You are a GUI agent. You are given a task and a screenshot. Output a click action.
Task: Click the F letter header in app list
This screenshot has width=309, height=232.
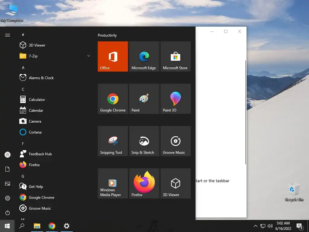(23, 143)
